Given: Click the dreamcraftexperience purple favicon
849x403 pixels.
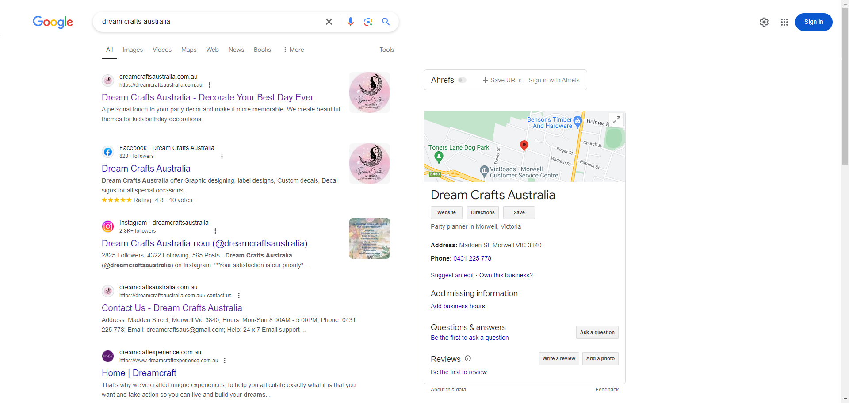Looking at the screenshot, I should [108, 356].
